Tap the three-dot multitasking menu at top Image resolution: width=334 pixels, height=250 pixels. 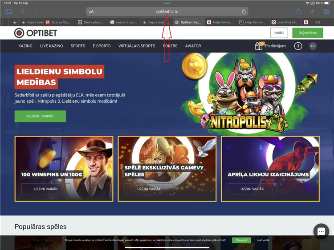click(x=167, y=3)
